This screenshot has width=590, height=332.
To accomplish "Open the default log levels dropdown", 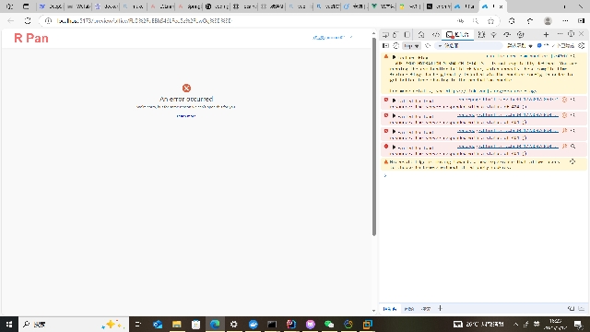I will point(520,45).
